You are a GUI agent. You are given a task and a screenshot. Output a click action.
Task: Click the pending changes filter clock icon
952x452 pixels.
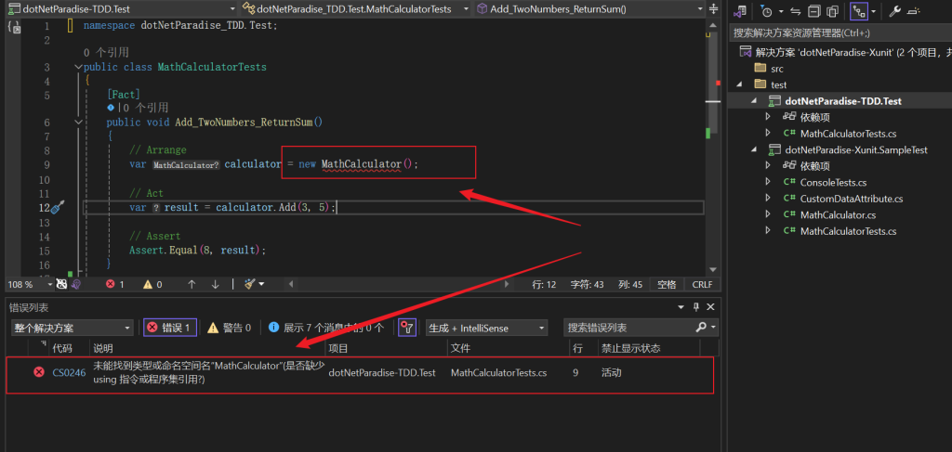[767, 11]
